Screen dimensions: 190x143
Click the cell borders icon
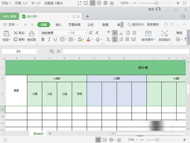(x=62, y=39)
